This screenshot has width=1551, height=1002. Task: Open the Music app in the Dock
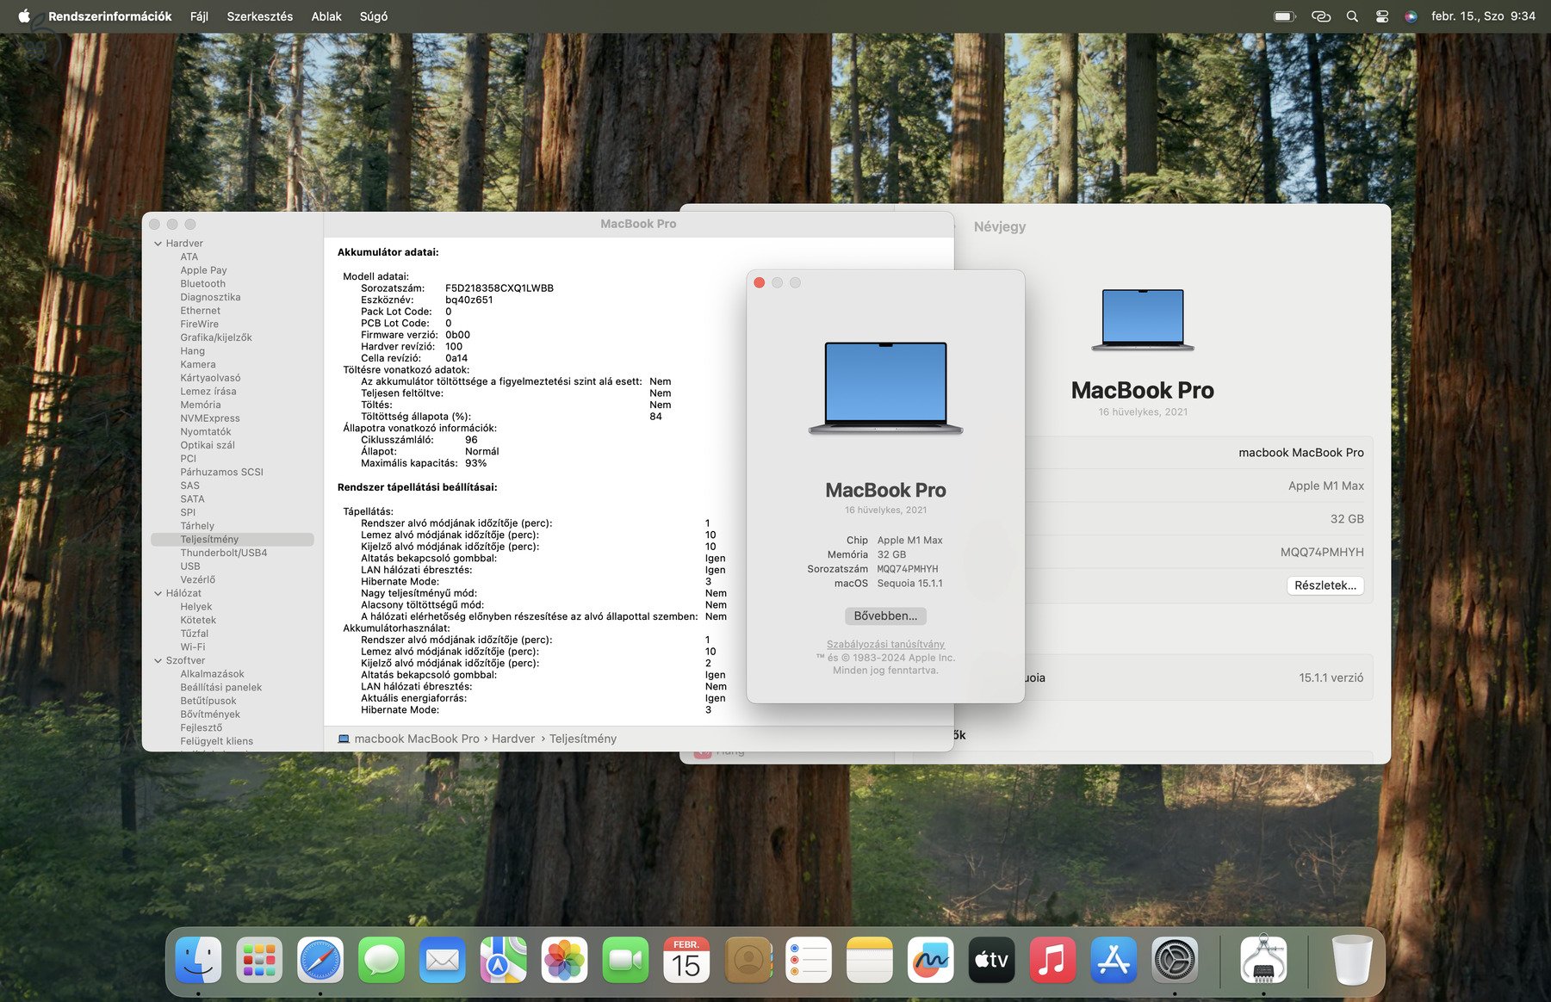point(1052,960)
